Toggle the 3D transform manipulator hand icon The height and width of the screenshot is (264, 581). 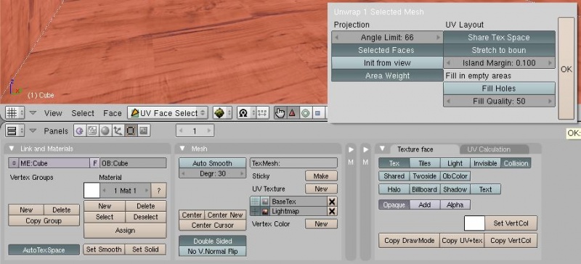(280, 113)
